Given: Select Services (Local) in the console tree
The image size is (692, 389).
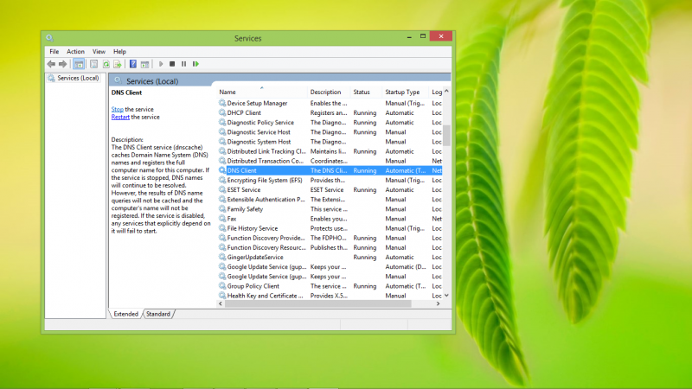Looking at the screenshot, I should tap(77, 78).
